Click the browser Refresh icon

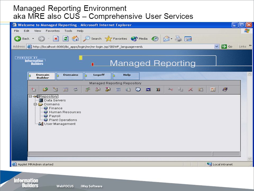point(66,39)
